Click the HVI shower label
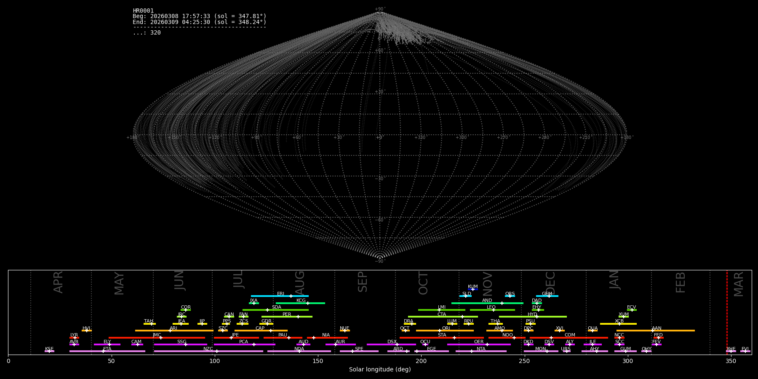This screenshot has height=379, width=758. click(86, 328)
